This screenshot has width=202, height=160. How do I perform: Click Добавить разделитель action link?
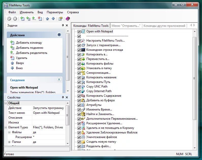coord(32,53)
